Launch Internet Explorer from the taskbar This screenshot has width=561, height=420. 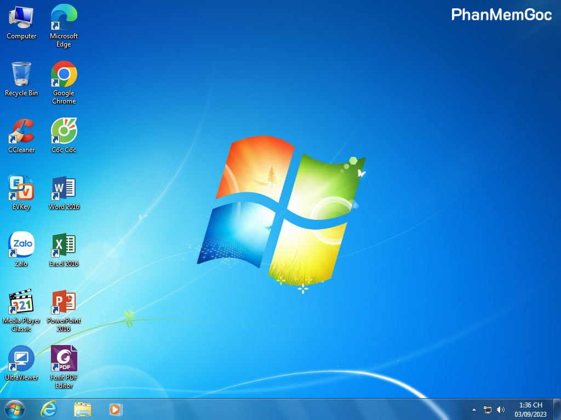(x=49, y=409)
